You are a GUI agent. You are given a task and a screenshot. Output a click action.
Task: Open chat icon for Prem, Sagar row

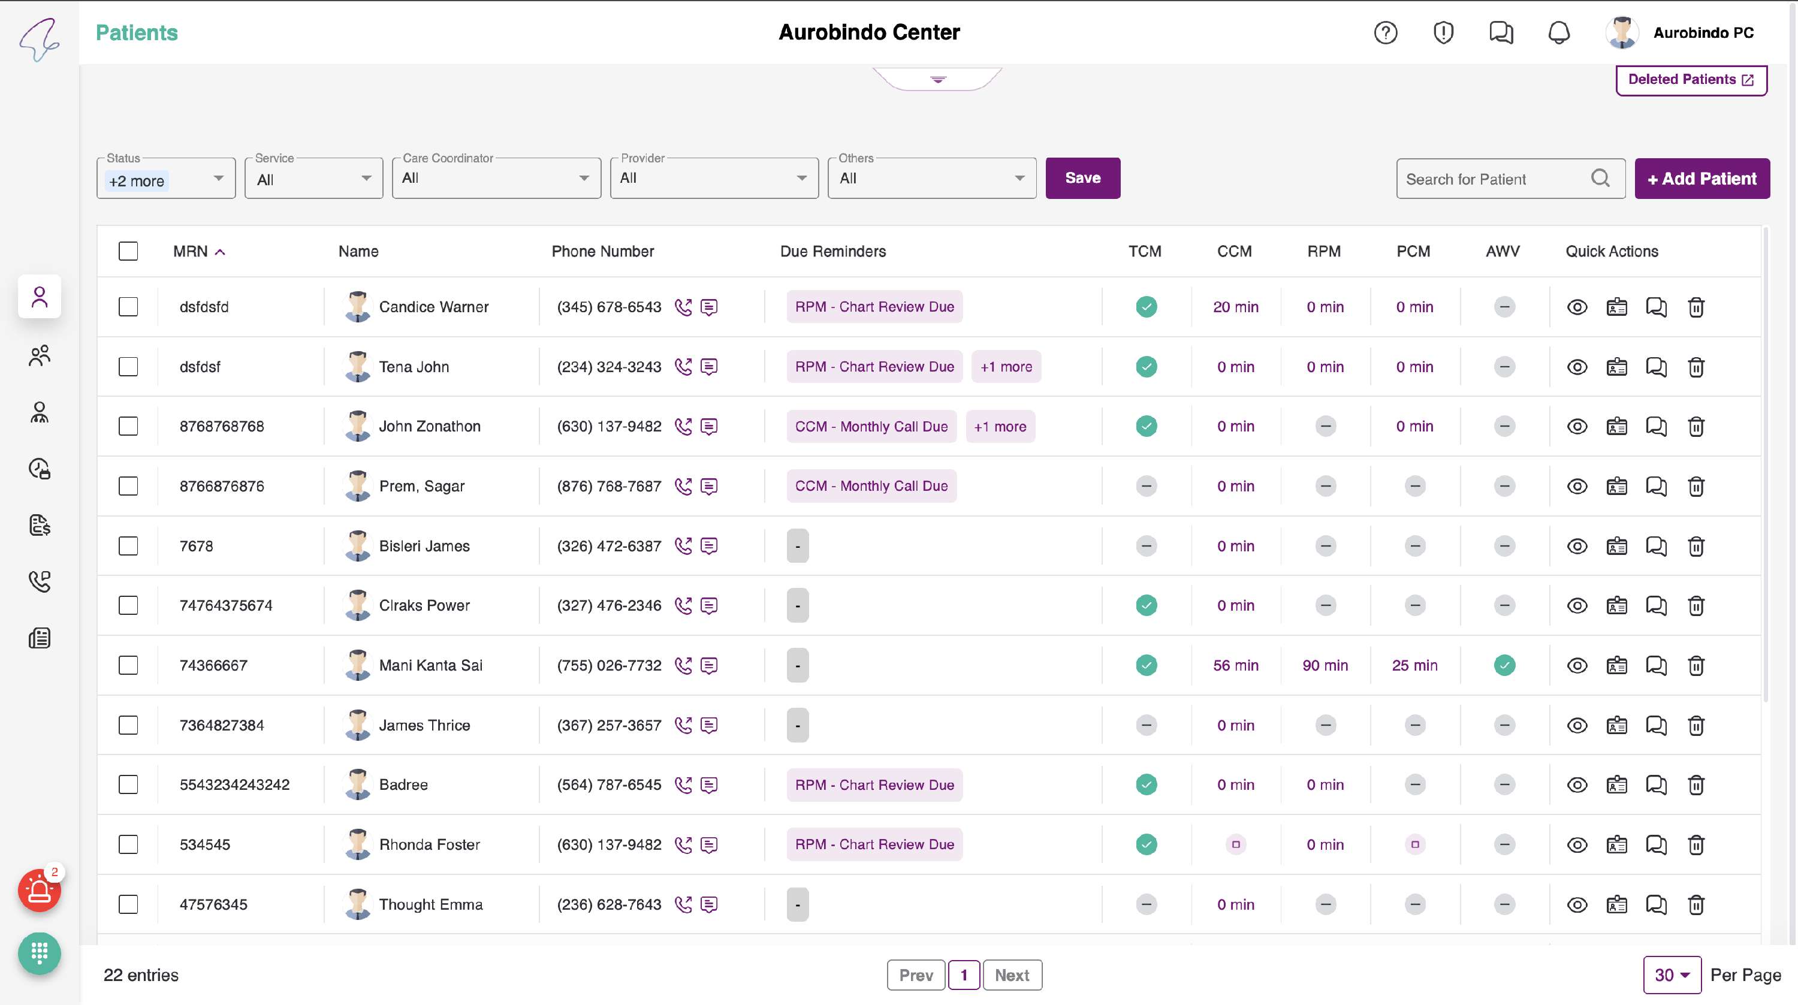[x=1657, y=487]
